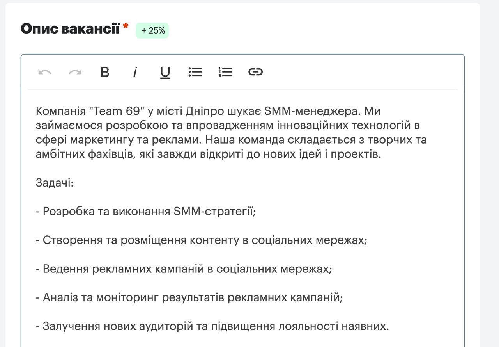The image size is (499, 347).
Task: Click the line 'Ведення рекламних кампаній'
Action: click(184, 269)
